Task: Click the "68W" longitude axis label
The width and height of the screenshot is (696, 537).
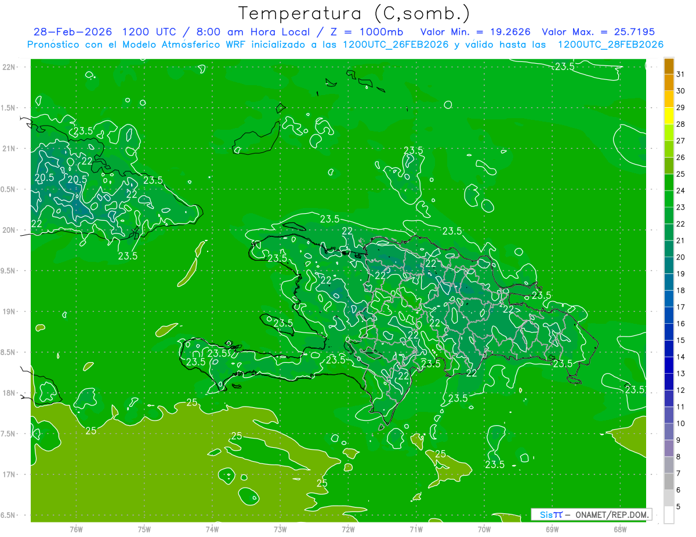Action: 620,529
